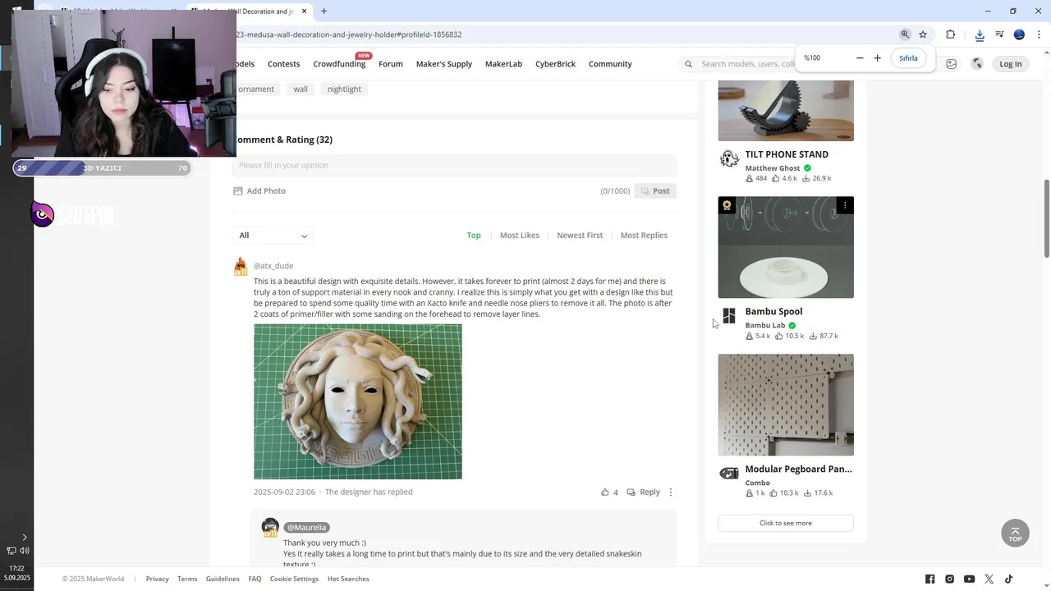Image resolution: width=1051 pixels, height=591 pixels.
Task: Reset zoom with the Sıfırla button
Action: point(908,58)
